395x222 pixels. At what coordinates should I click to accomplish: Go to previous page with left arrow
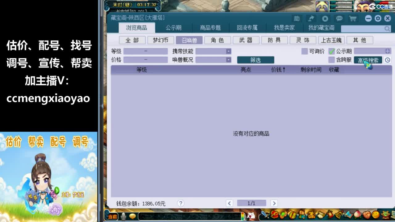(229, 203)
